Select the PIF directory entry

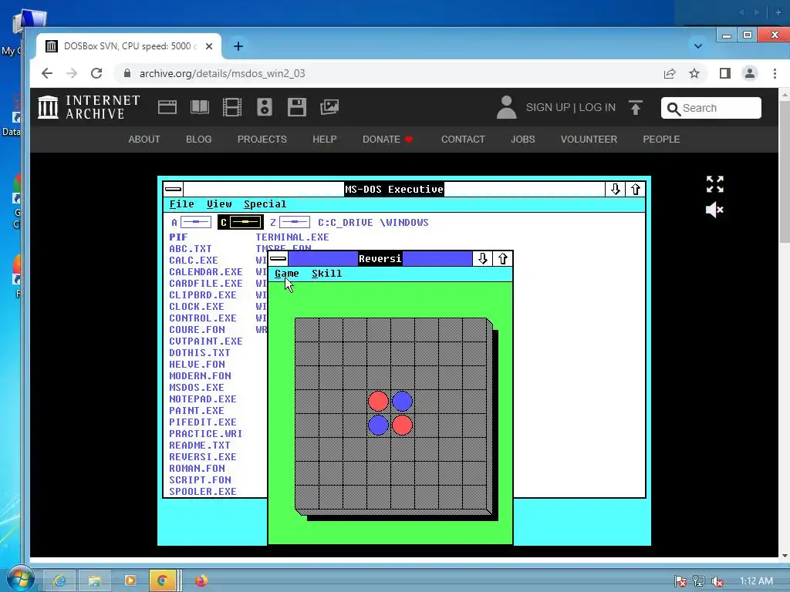[x=178, y=237]
